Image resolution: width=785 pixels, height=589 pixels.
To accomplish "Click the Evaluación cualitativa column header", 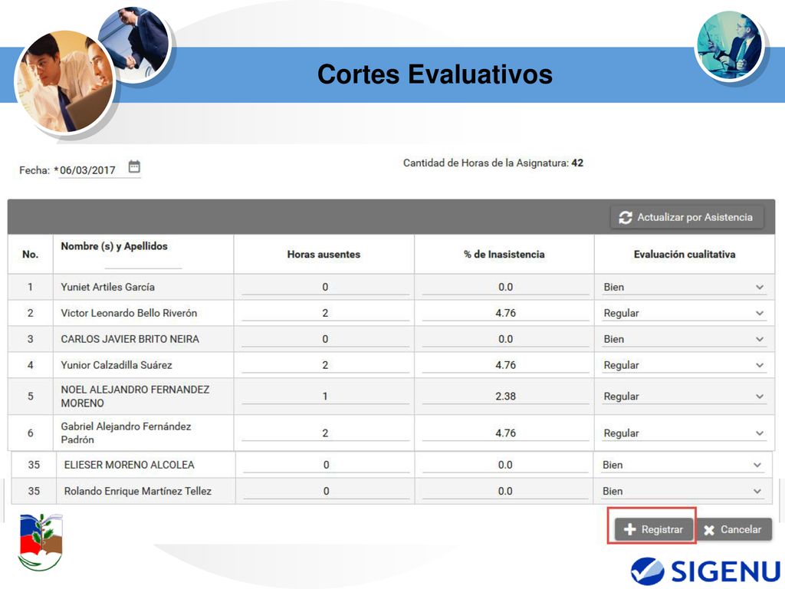I will 685,255.
